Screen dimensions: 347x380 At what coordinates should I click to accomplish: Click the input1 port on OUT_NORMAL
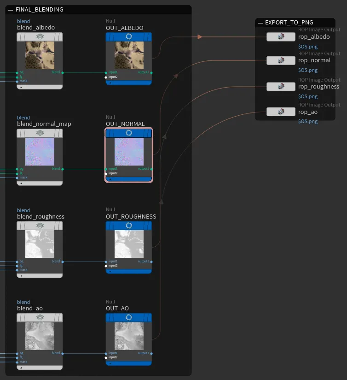(106, 169)
